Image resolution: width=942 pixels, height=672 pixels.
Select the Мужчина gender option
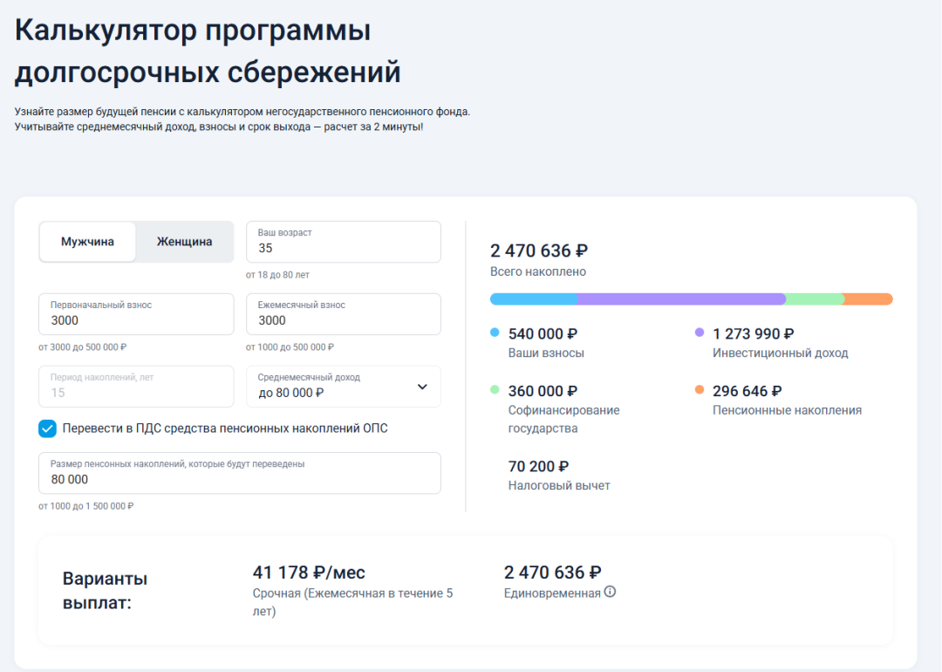(87, 242)
